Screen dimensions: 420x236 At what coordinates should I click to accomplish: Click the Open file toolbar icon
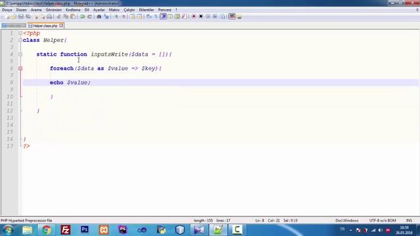pyautogui.click(x=14, y=16)
